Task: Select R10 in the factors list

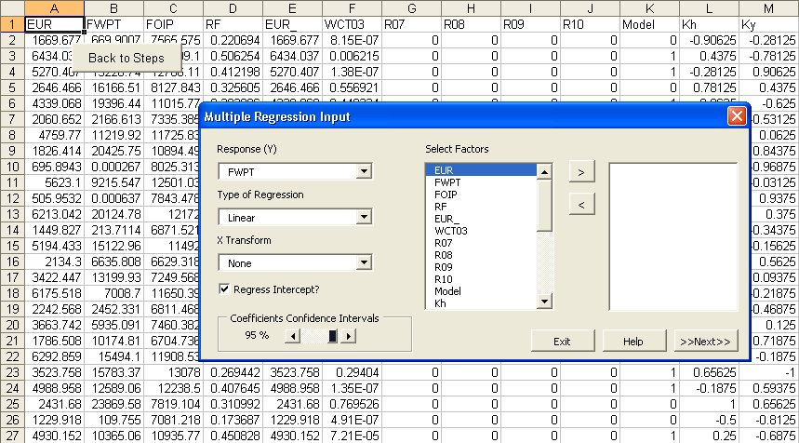Action: pos(481,279)
